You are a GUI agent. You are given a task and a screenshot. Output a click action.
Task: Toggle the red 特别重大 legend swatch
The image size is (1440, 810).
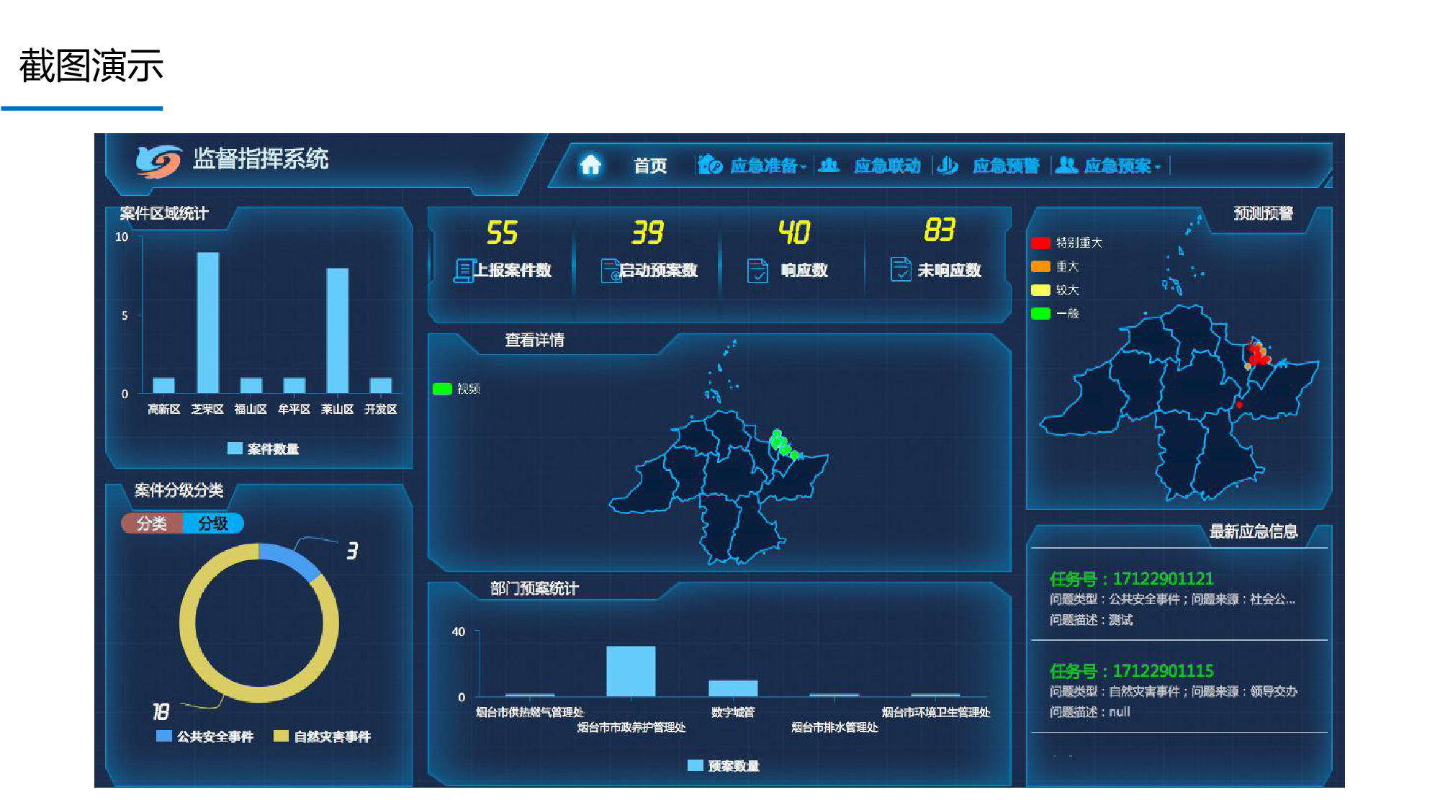(x=1040, y=243)
